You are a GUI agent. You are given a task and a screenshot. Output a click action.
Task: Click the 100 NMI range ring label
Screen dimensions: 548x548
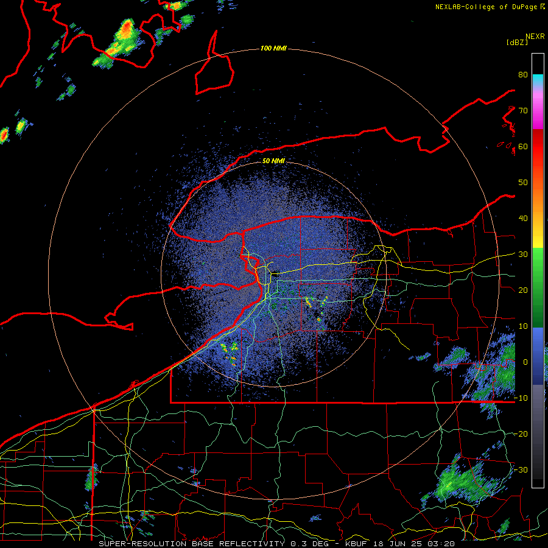click(273, 48)
